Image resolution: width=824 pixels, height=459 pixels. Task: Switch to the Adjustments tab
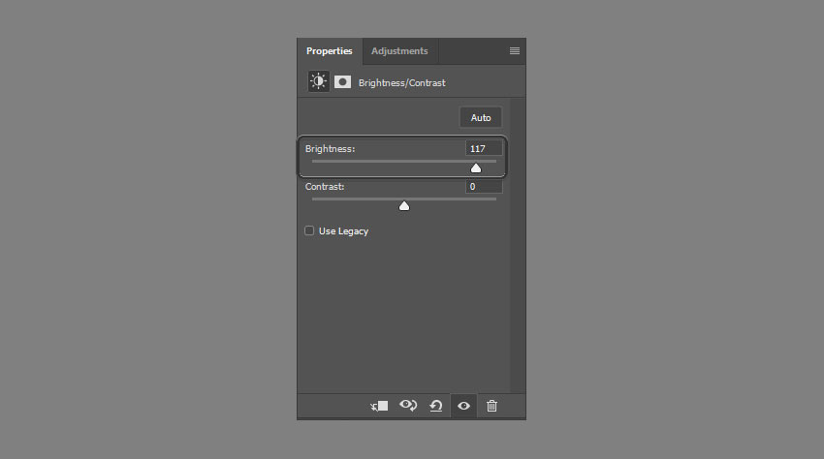pyautogui.click(x=399, y=51)
